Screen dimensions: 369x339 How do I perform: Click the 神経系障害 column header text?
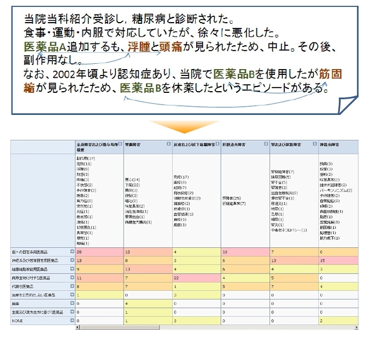point(329,145)
